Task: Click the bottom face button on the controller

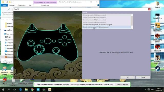Action: [65, 44]
